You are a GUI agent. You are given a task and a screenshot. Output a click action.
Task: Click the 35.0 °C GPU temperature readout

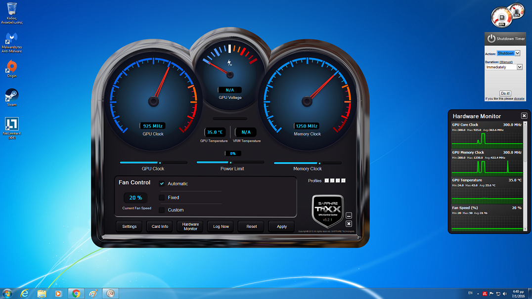(215, 132)
